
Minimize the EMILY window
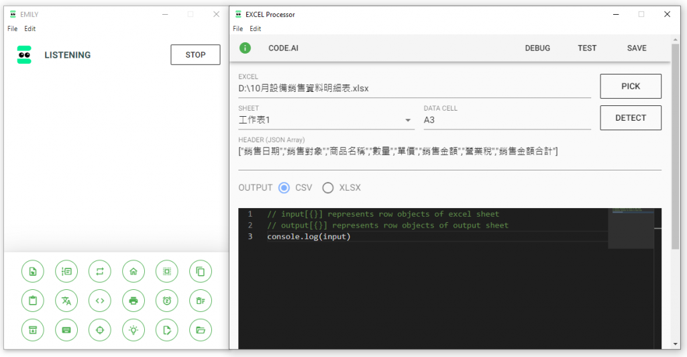click(165, 15)
